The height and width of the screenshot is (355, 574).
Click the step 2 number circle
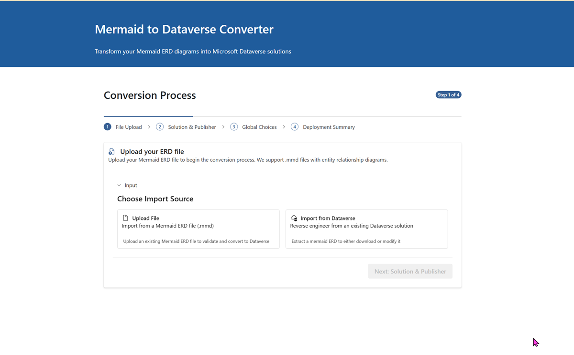(x=160, y=127)
